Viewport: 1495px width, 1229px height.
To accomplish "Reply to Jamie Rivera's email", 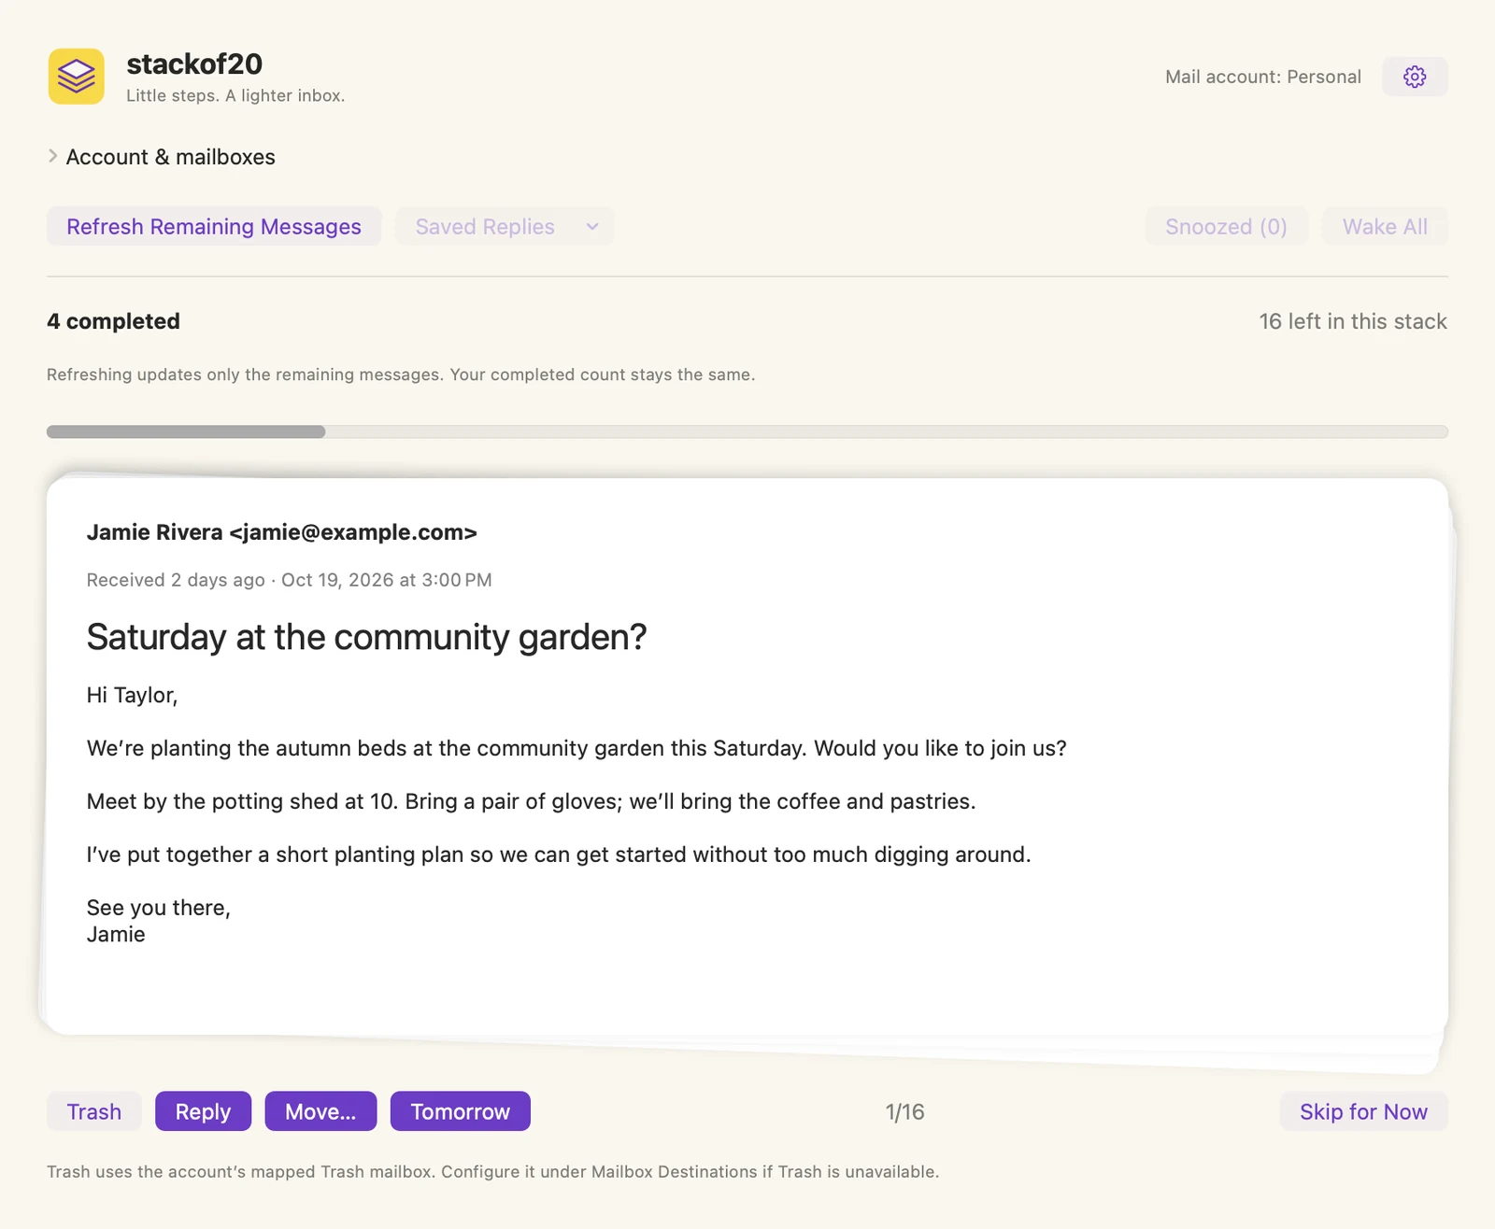I will point(203,1111).
